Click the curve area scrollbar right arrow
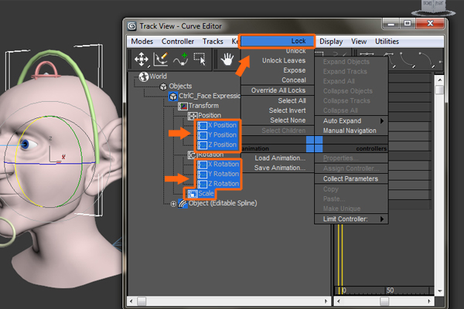This screenshot has width=464, height=309. click(429, 301)
